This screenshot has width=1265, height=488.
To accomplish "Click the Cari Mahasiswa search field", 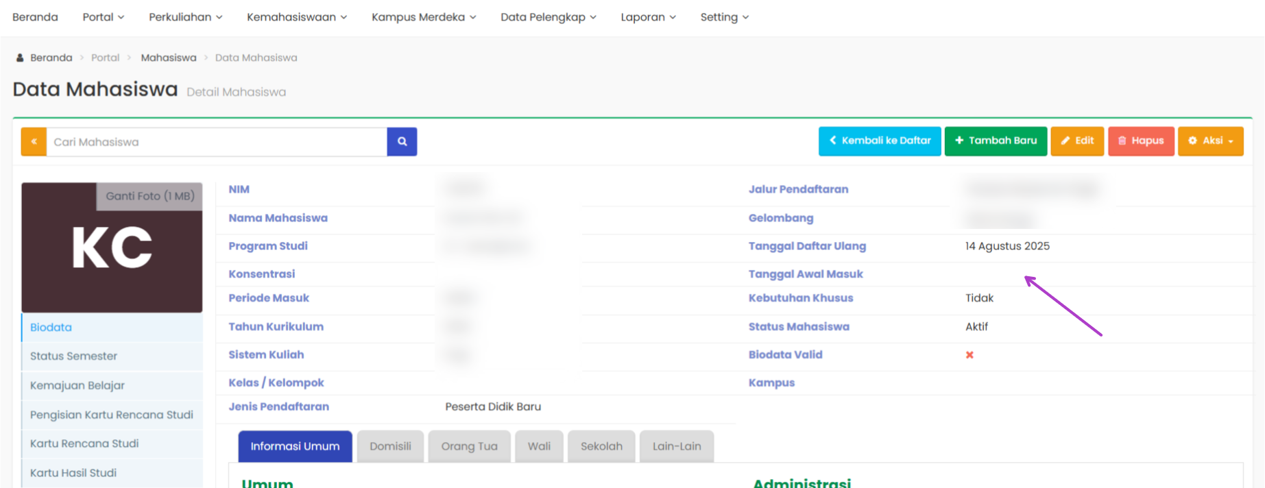I will [x=216, y=142].
